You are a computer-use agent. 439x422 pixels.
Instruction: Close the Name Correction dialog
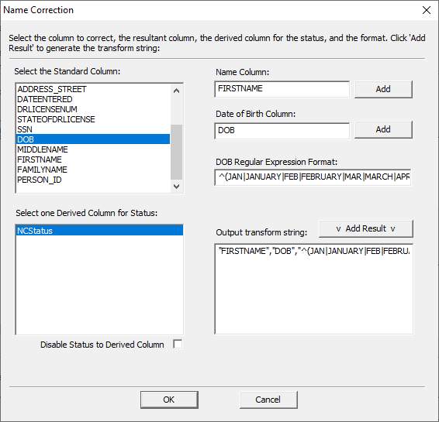pos(426,10)
